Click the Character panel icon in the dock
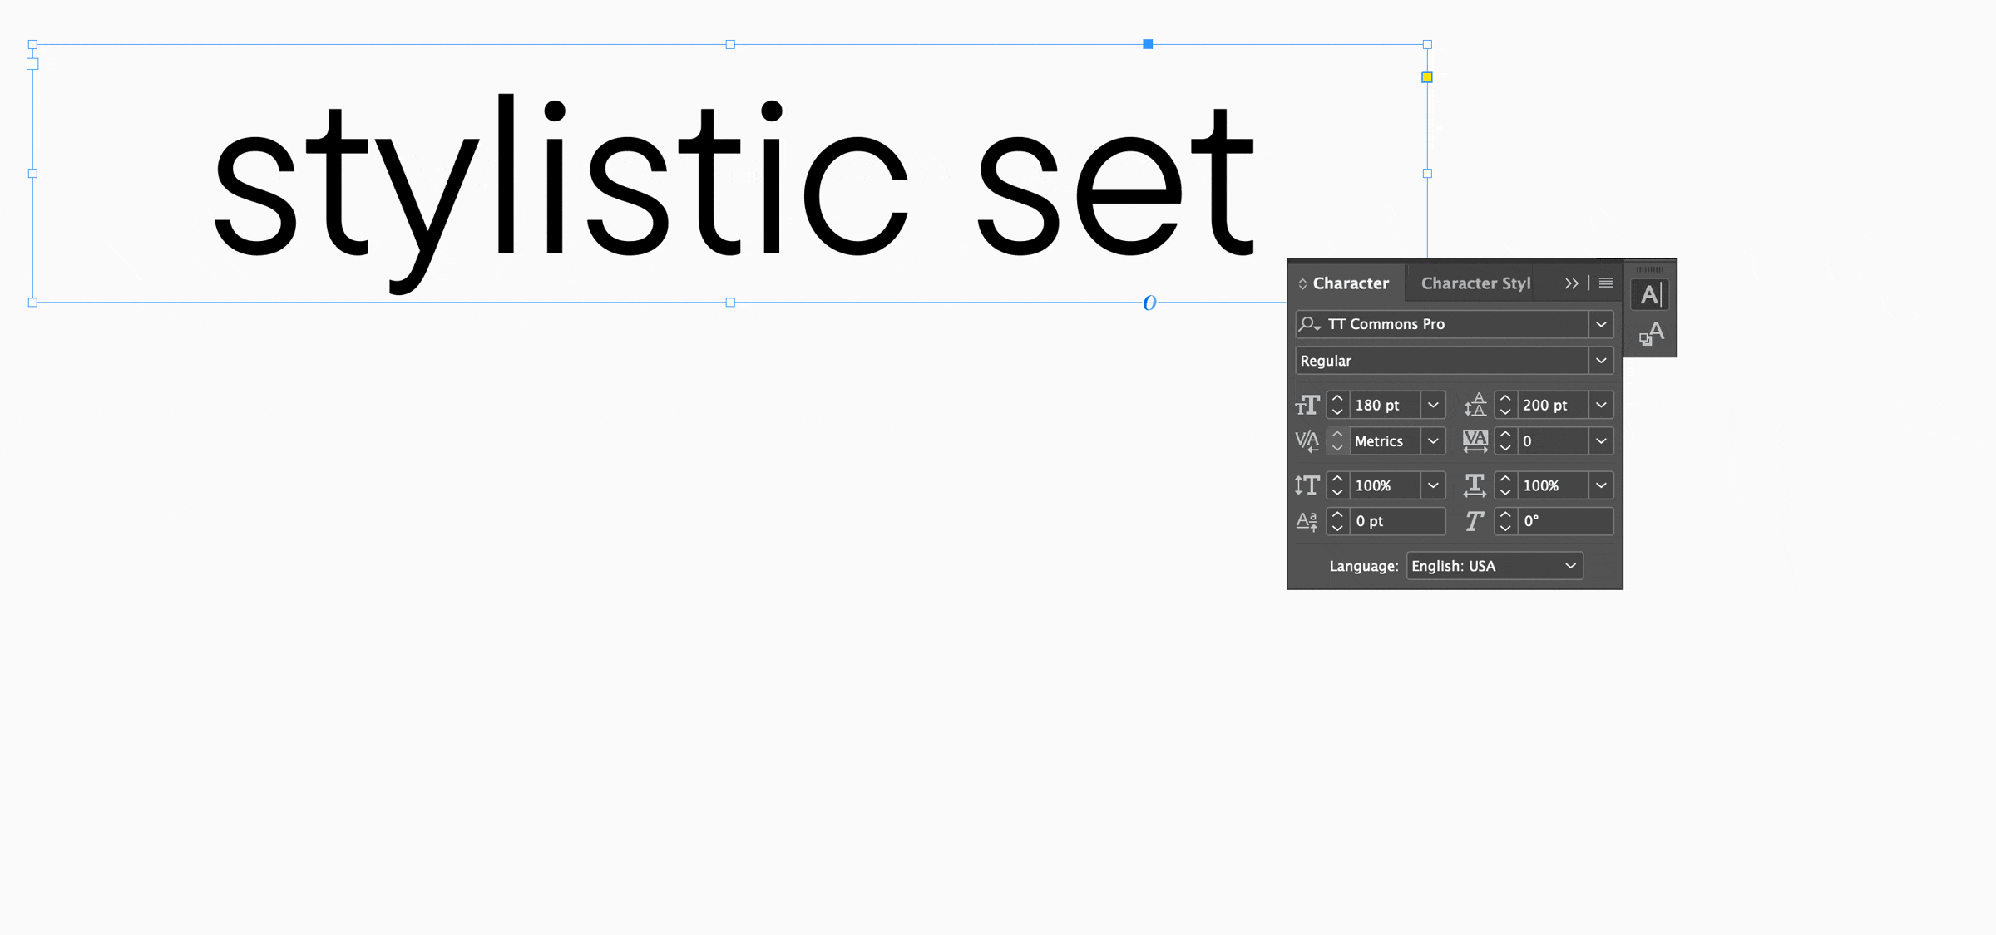1996x935 pixels. 1650,295
